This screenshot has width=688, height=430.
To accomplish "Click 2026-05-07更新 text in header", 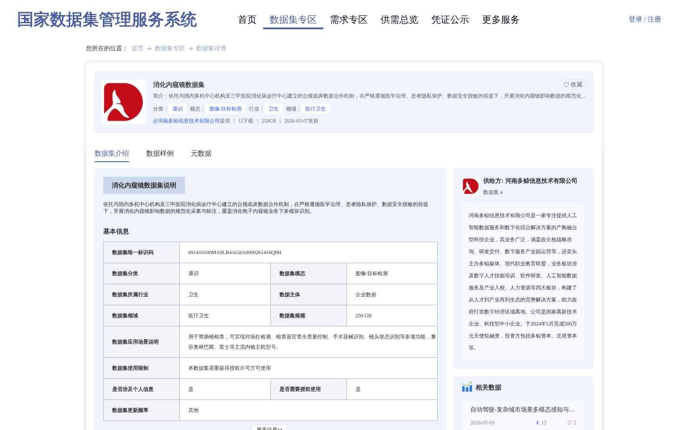I will click(301, 121).
